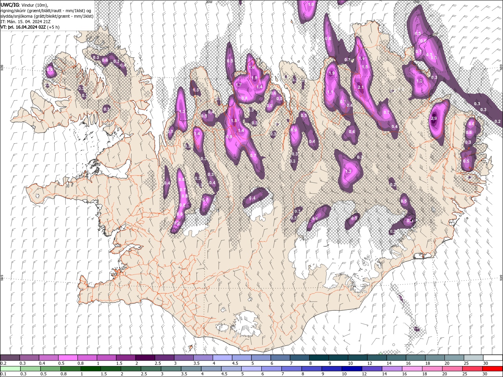Pick the darkest green rain legend swatch

point(90,369)
